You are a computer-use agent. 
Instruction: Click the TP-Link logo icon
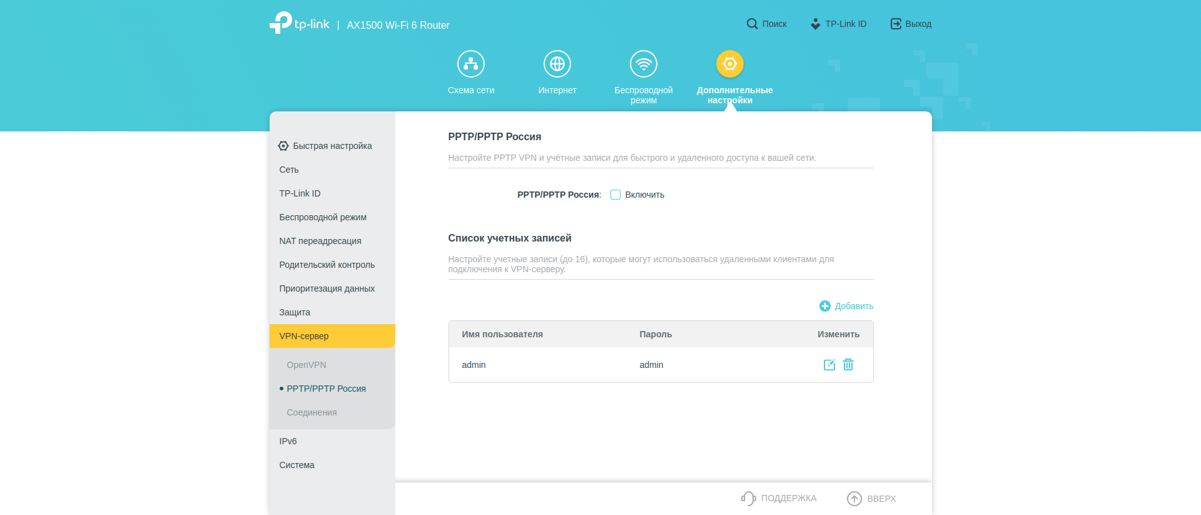281,23
